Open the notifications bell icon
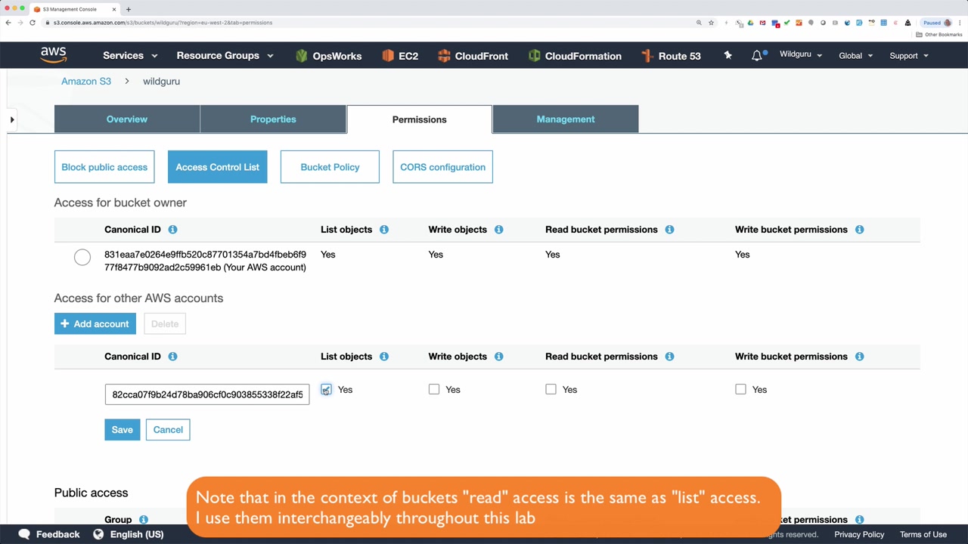Screen dimensions: 968x544 pyautogui.click(x=756, y=56)
